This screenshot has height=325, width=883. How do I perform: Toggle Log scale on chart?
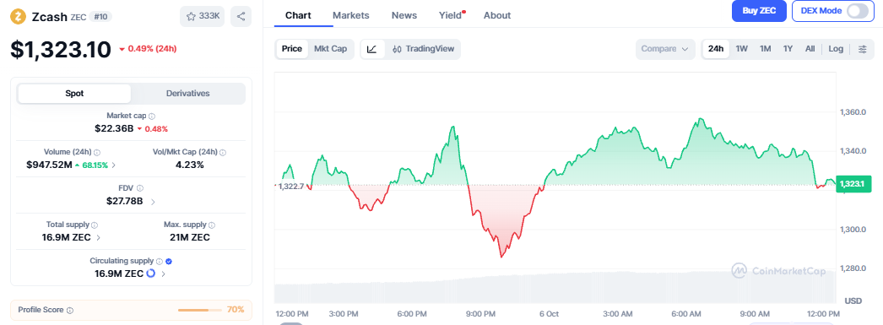pos(836,49)
